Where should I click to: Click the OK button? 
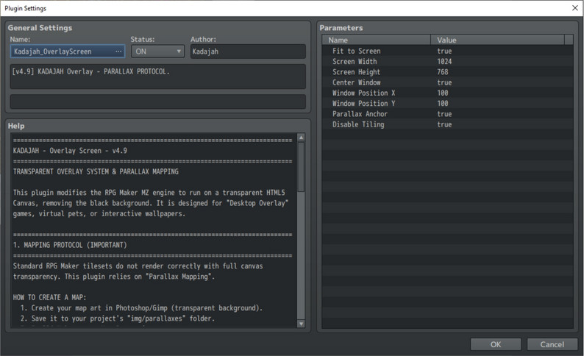[x=495, y=344]
